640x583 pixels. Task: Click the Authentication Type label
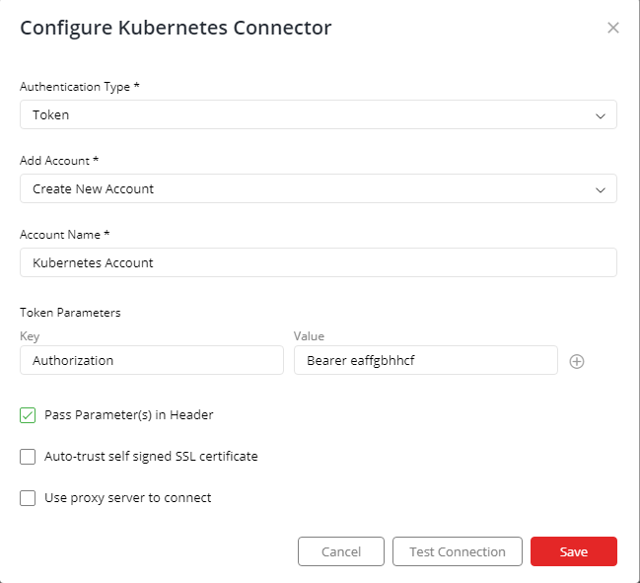click(80, 87)
